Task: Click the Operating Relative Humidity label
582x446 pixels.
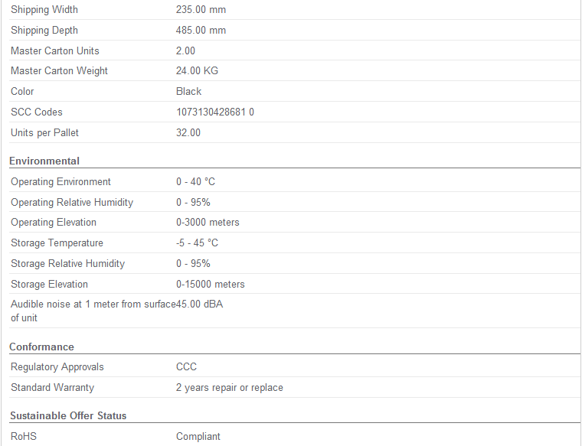Action: pos(72,203)
